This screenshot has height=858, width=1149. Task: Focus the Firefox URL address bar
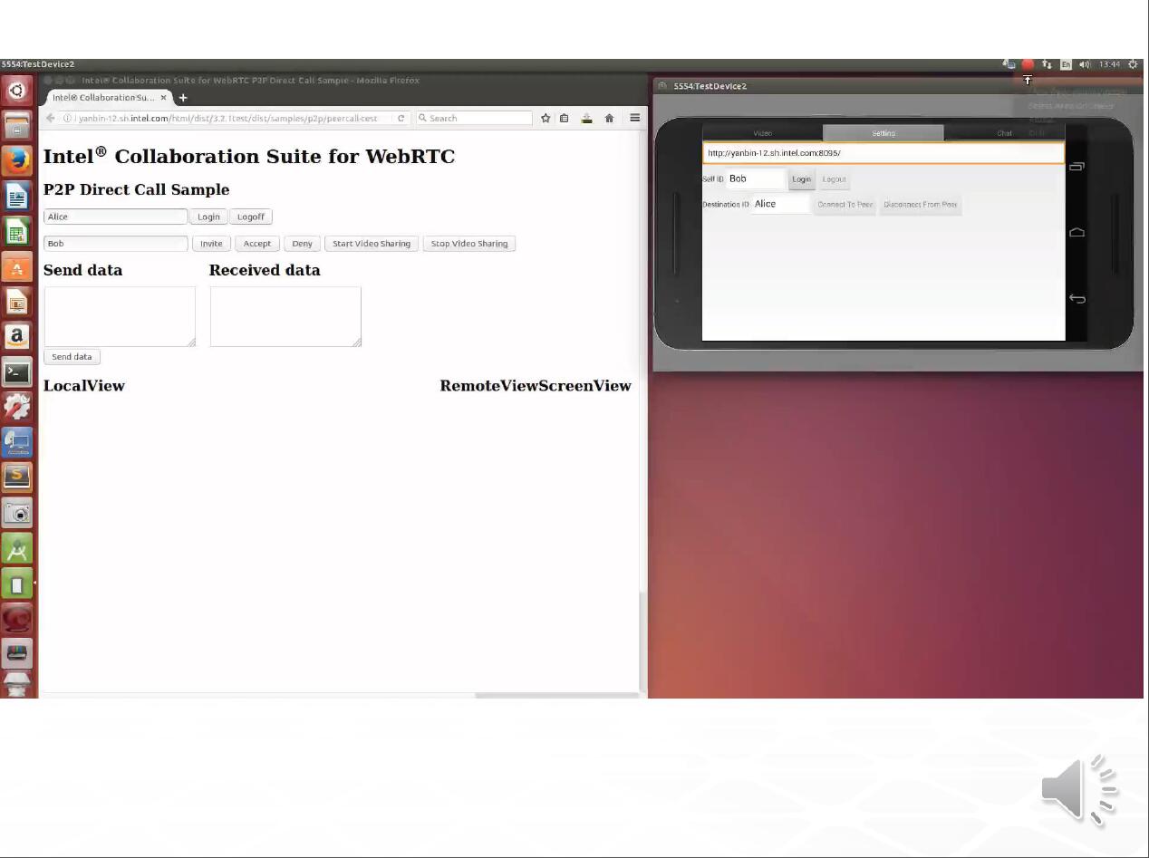(227, 118)
